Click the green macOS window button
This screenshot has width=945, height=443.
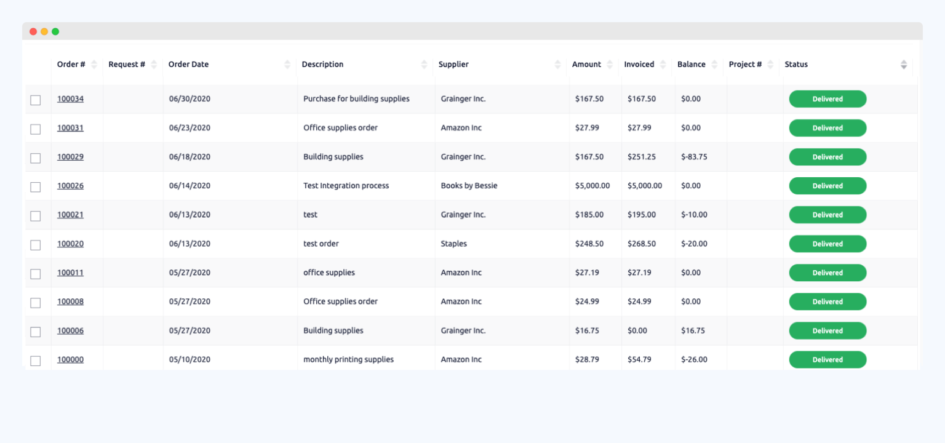point(55,31)
